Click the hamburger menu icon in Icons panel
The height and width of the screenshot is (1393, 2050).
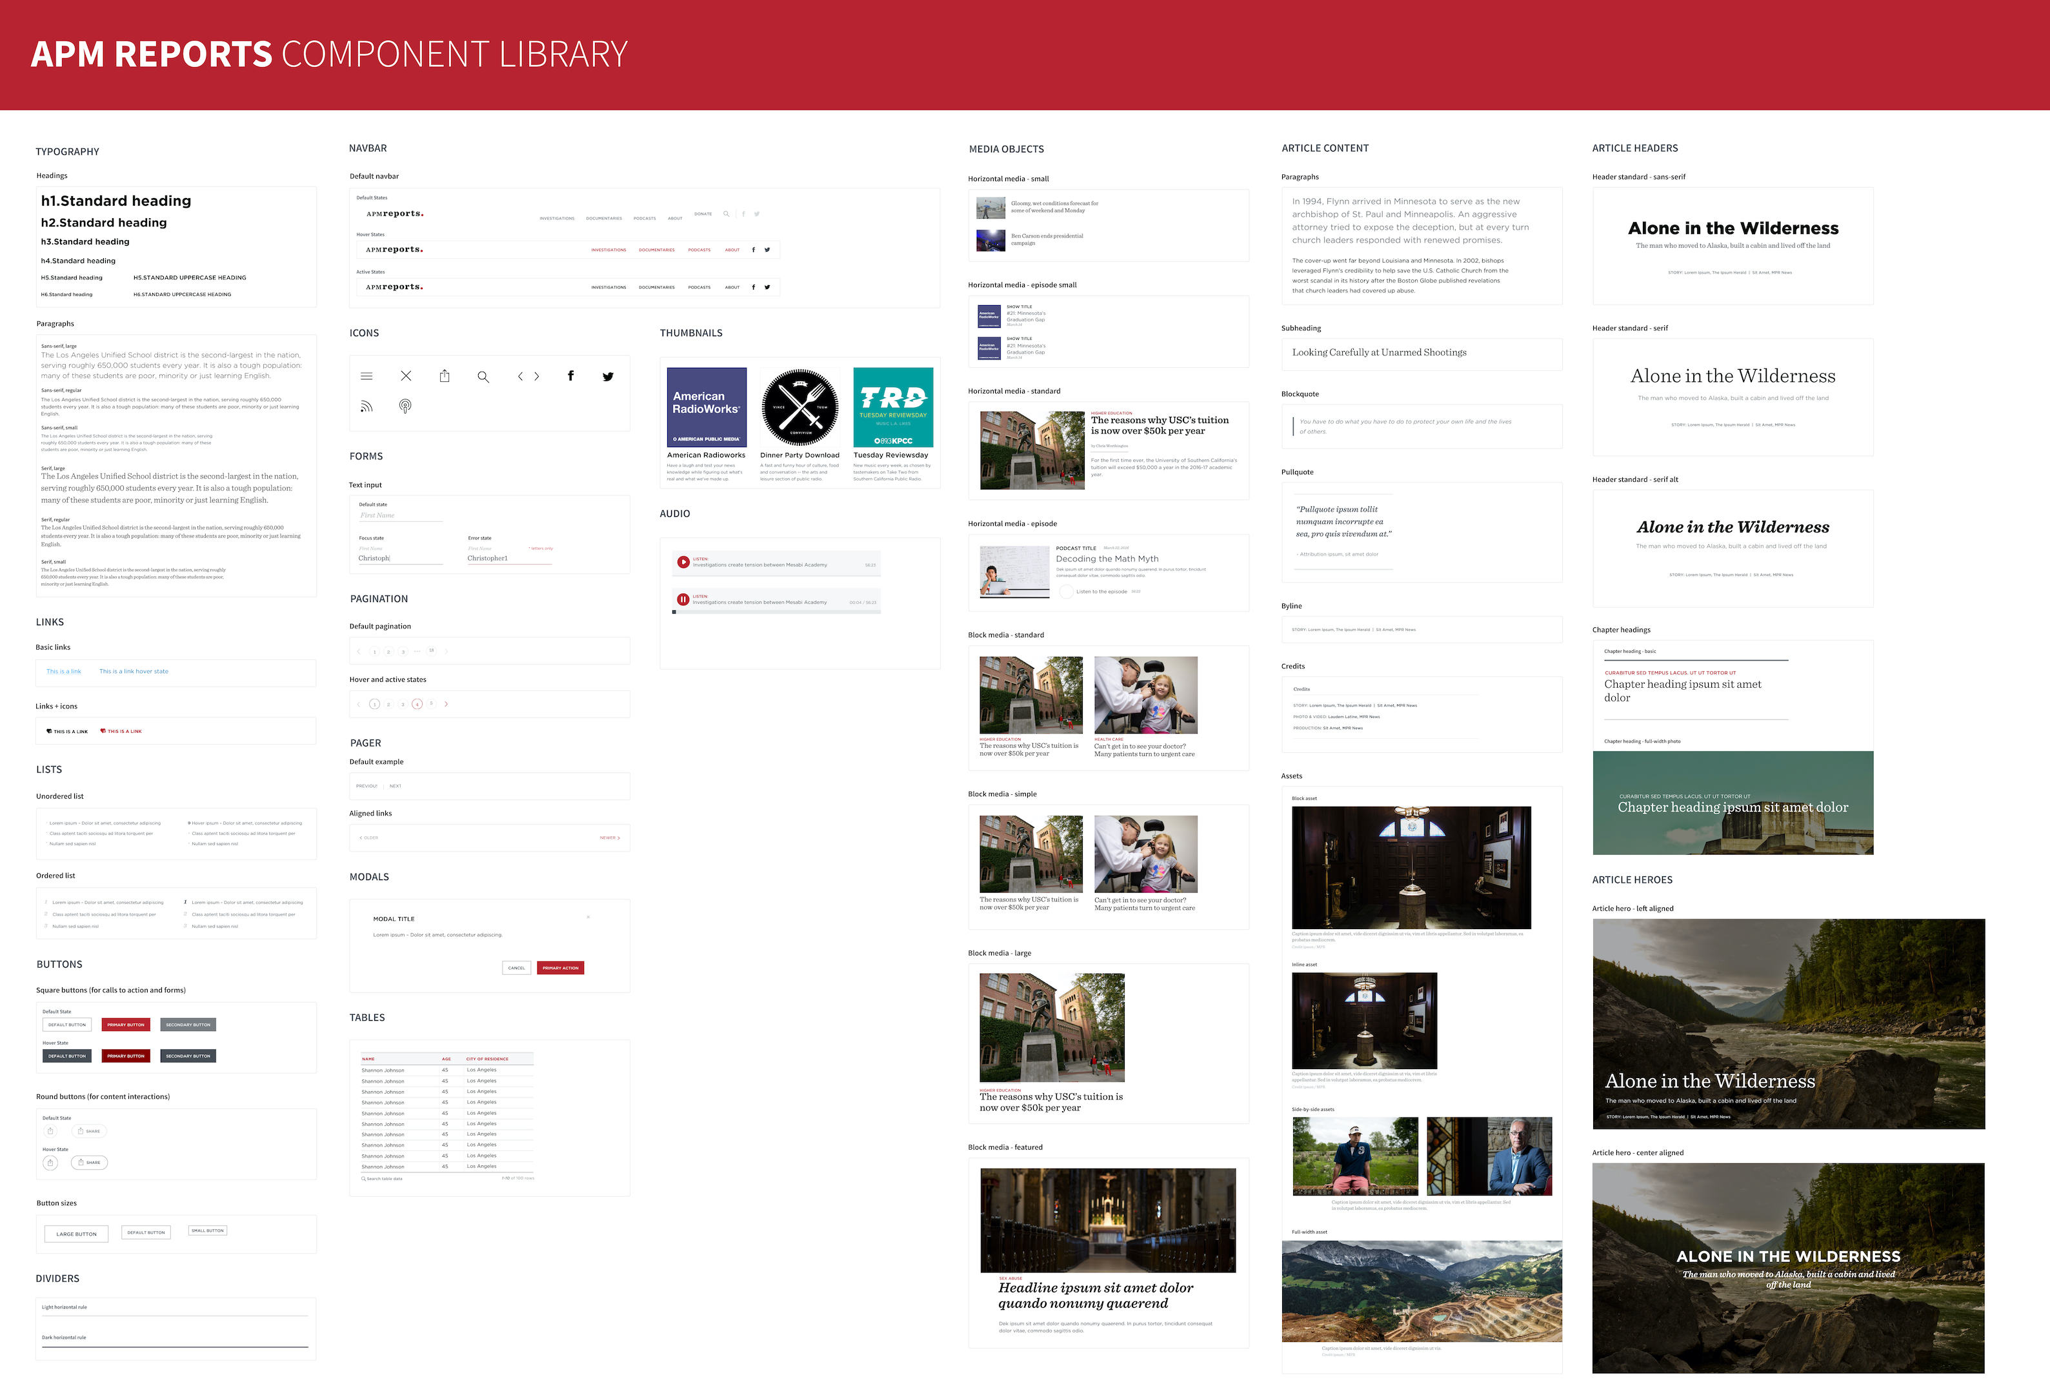pyautogui.click(x=366, y=377)
